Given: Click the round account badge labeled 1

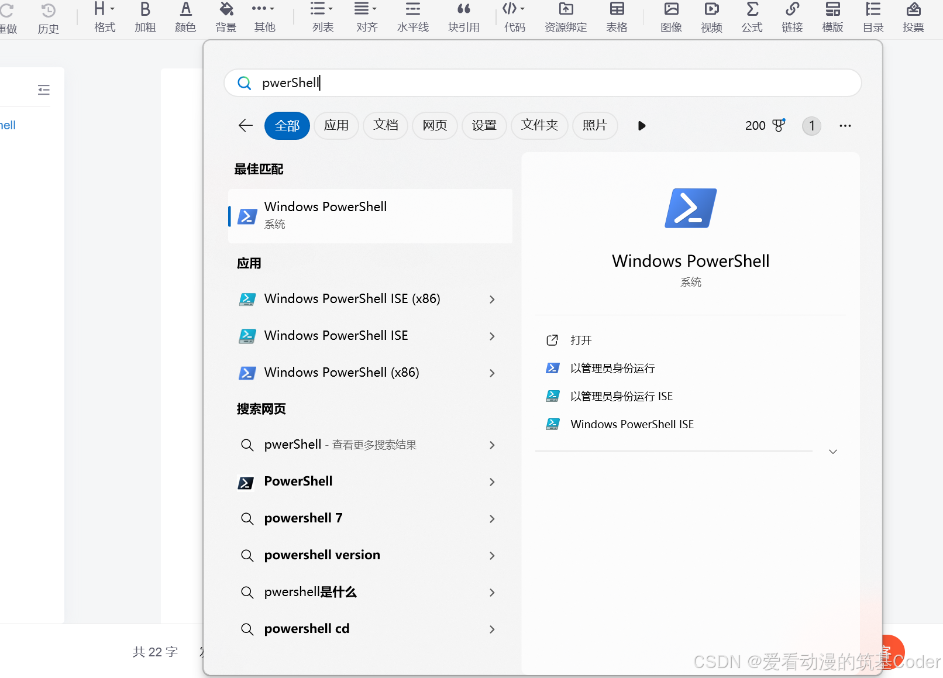Looking at the screenshot, I should coord(811,126).
